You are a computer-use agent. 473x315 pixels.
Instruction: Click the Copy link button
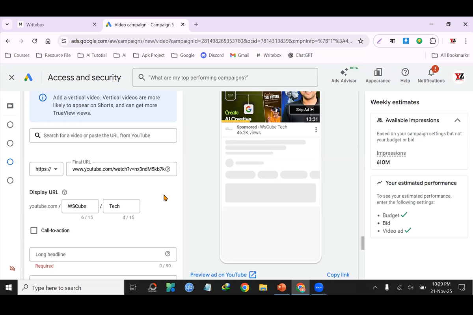pos(338,275)
